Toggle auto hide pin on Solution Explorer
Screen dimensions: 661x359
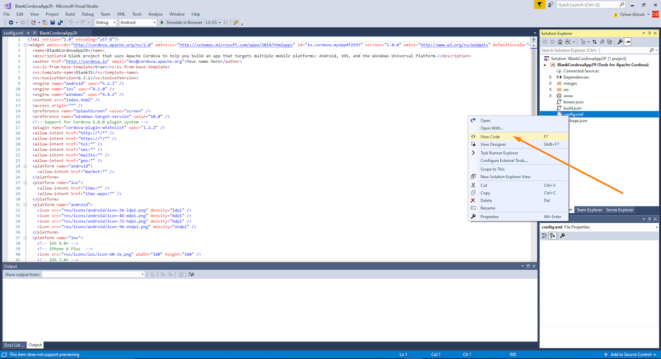(649, 33)
